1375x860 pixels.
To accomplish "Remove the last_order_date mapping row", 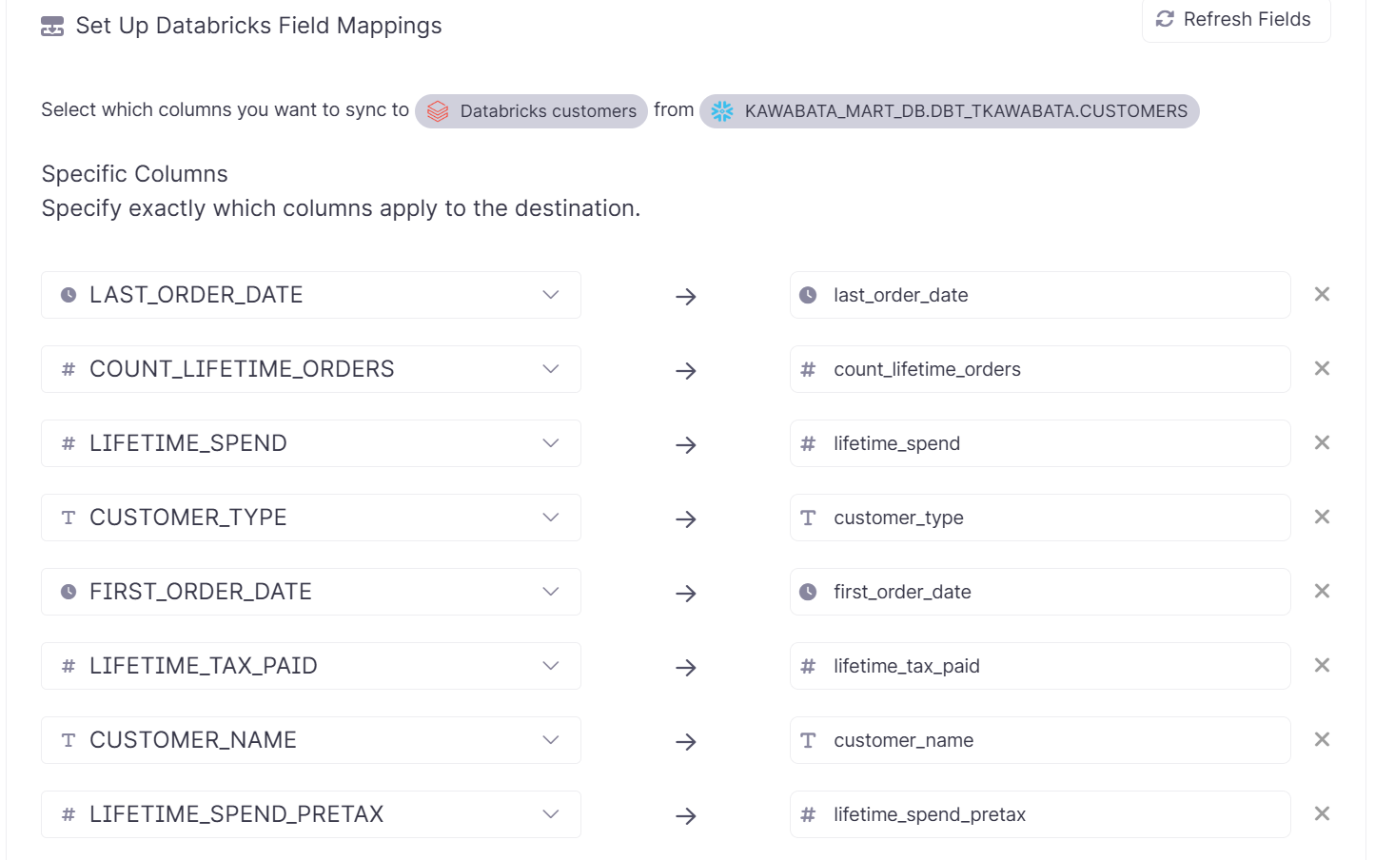I will pyautogui.click(x=1322, y=295).
